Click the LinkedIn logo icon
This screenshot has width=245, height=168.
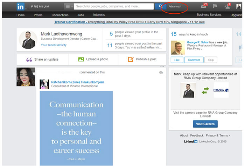coord(20,7)
